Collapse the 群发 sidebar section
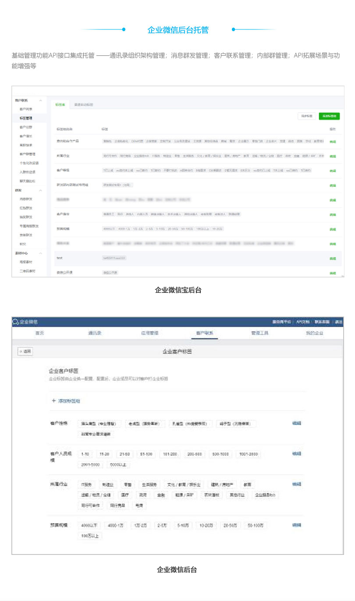 pos(41,190)
